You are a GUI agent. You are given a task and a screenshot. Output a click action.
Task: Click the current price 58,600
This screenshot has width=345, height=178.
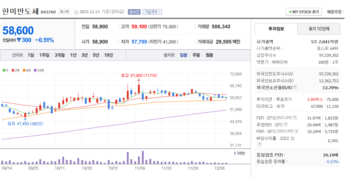pos(18,30)
